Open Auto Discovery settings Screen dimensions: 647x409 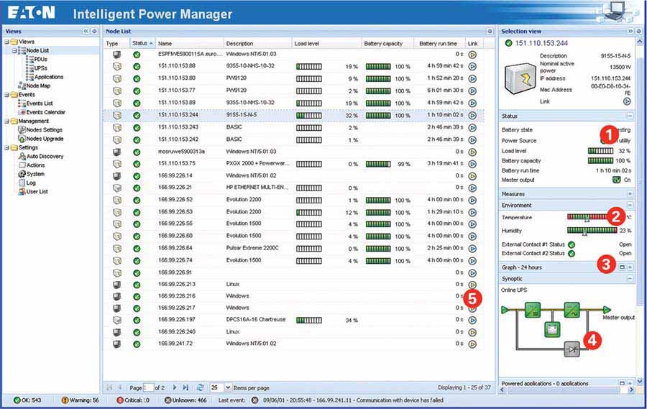[x=45, y=157]
